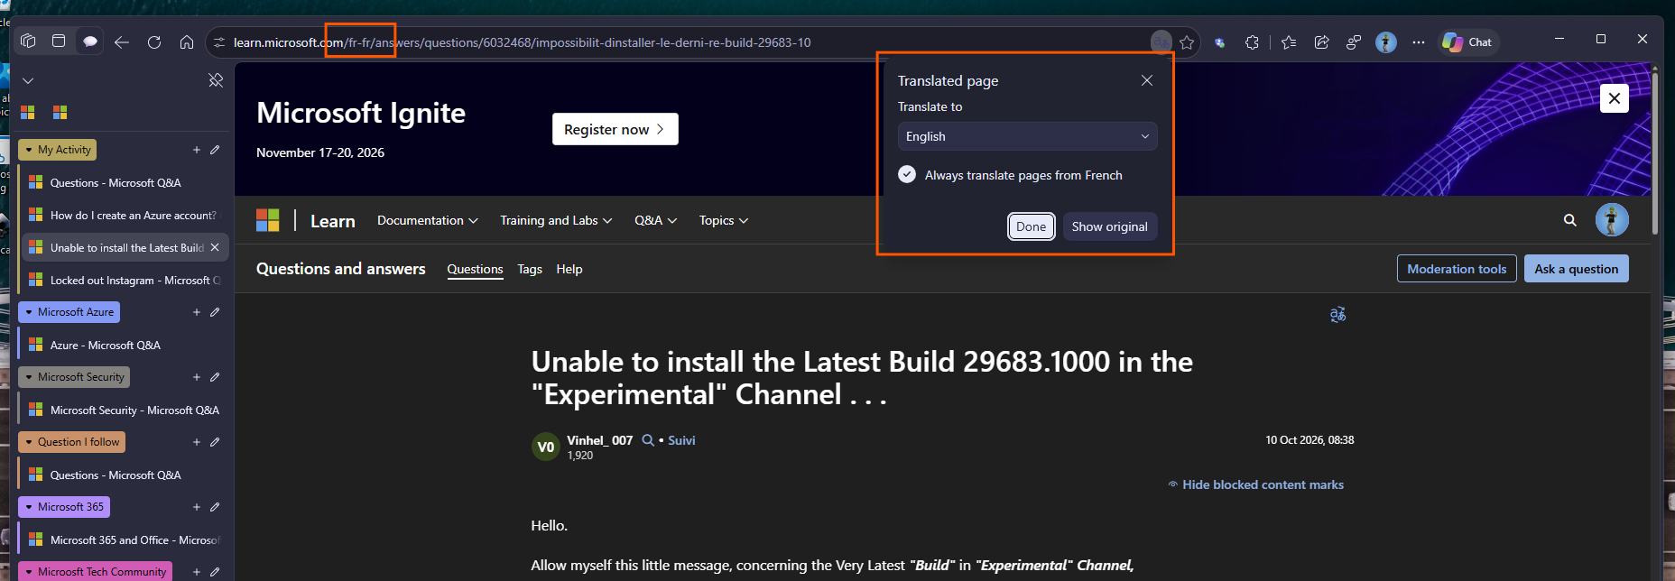This screenshot has height=581, width=1675.
Task: Click the translate icon in address bar
Action: [1161, 42]
